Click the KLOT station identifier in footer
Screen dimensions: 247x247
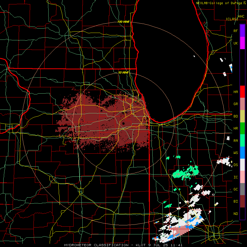coord(141,245)
